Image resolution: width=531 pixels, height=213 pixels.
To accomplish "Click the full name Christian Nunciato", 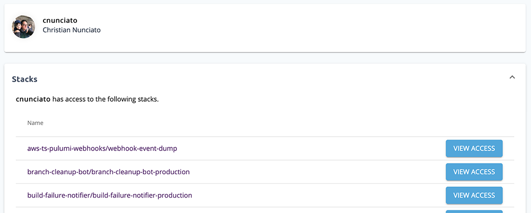I will (x=71, y=30).
